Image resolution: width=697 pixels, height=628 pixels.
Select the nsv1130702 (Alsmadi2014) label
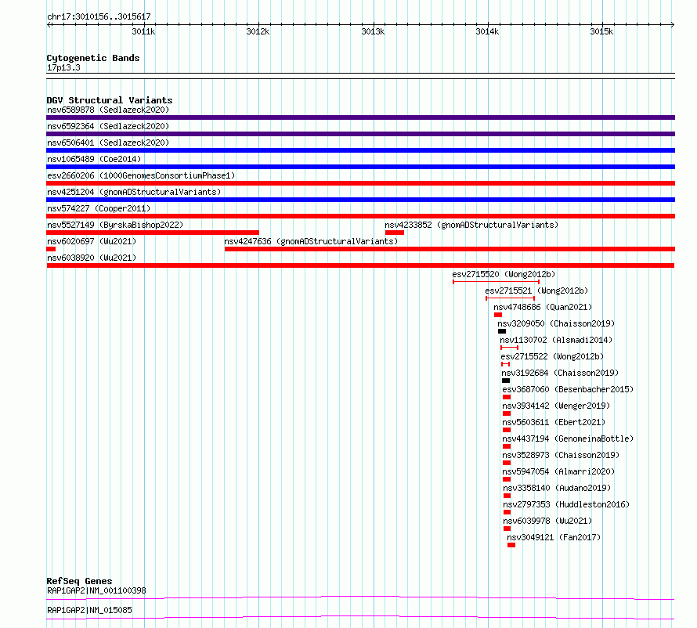(x=556, y=340)
